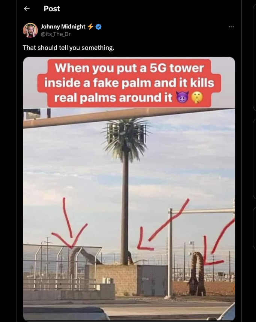Open the post's more options ellipsis
Image resolution: width=256 pixels, height=322 pixels.
coord(232,27)
